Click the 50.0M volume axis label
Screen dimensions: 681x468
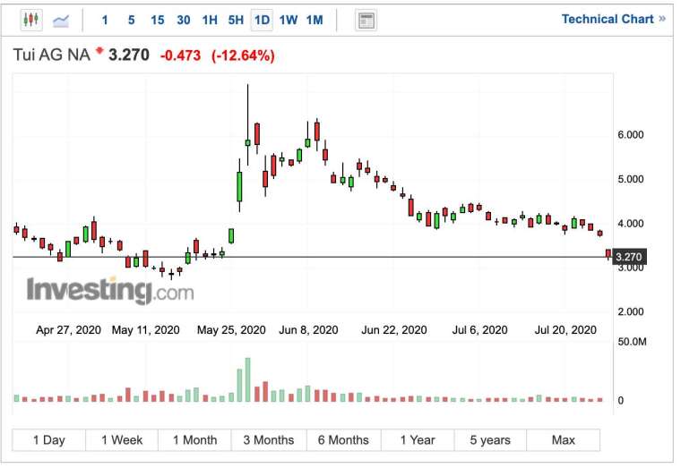pos(632,342)
